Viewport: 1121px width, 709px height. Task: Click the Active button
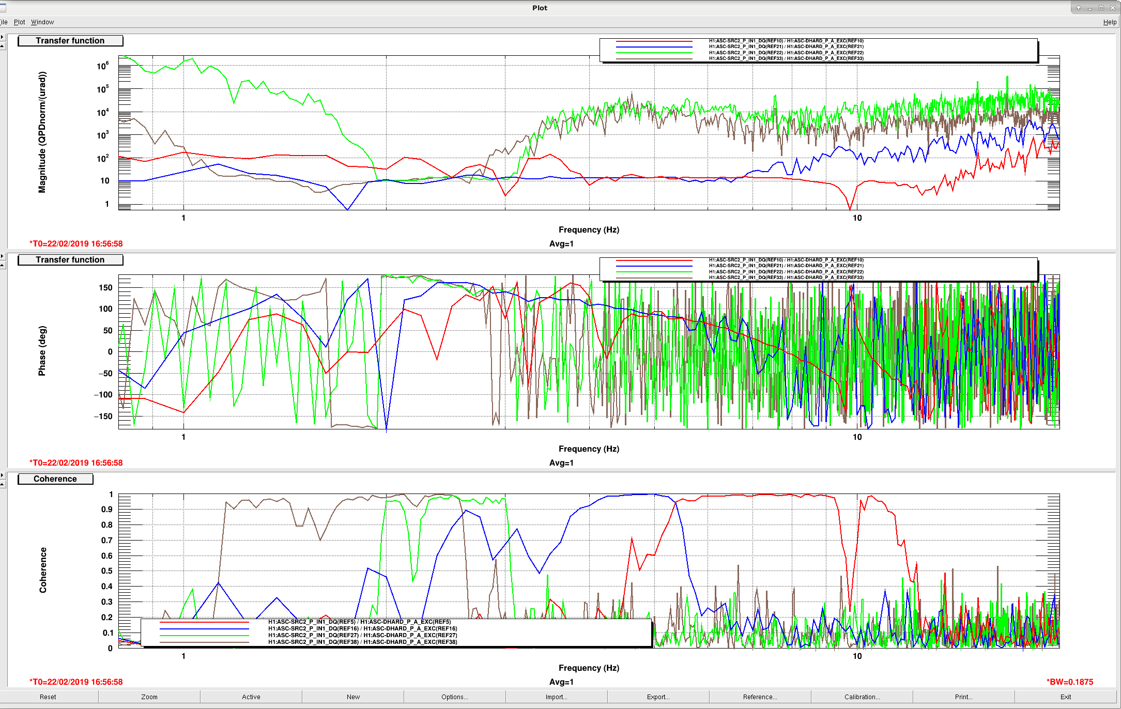coord(251,697)
